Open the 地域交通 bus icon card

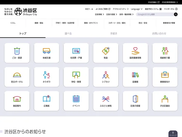(47, 53)
